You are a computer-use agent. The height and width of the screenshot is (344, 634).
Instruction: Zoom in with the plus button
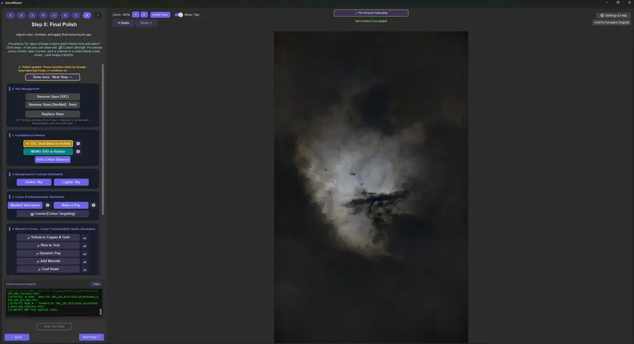point(144,15)
